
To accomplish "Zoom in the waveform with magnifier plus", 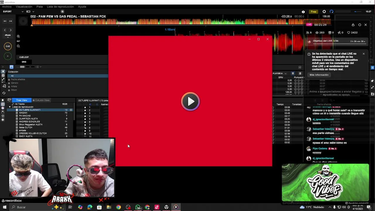I will coord(18,36).
